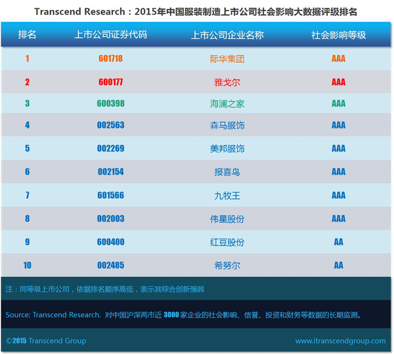Click the AAA rating of 雅戈尔
394x355 pixels.
point(338,82)
